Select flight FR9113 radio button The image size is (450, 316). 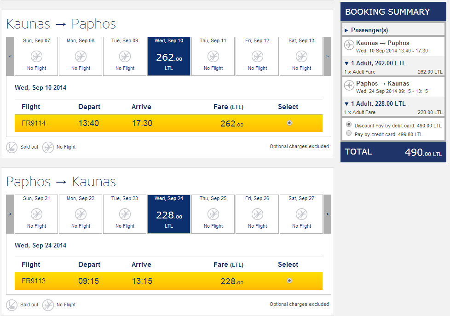pos(289,281)
